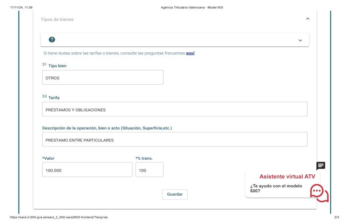Click the '*Valor' field label
Screen dimensions: 349x224
[48, 158]
